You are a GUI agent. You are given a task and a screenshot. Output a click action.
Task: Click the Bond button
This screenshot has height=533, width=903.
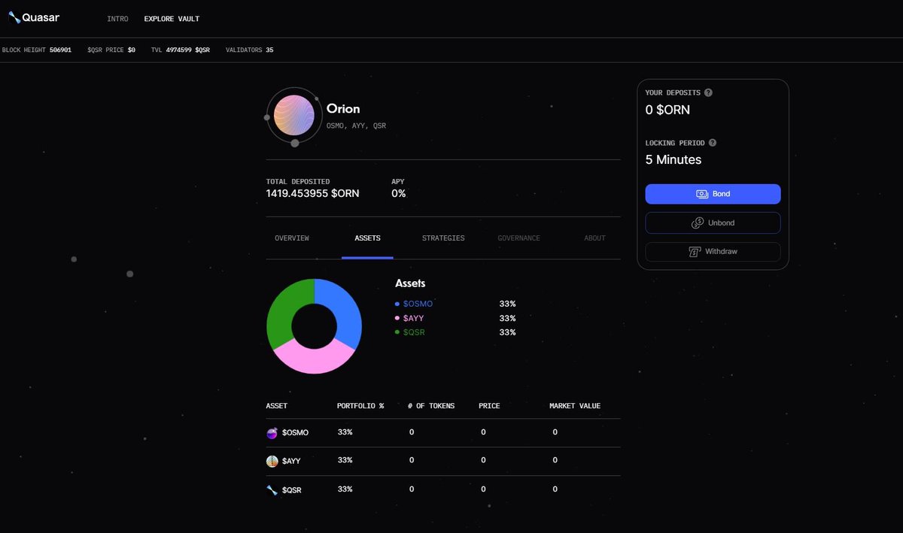(x=713, y=194)
